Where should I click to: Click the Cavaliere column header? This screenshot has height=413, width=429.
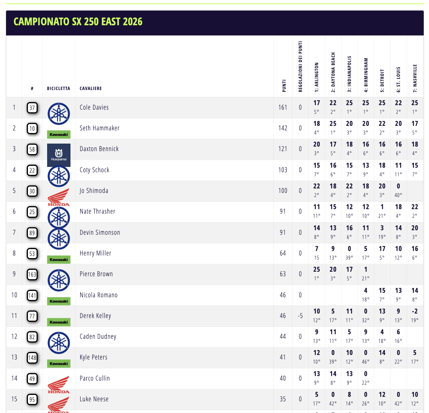click(90, 89)
